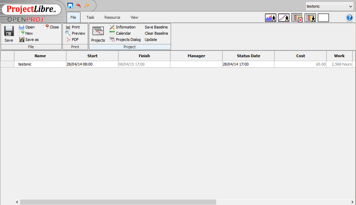The image size is (356, 205).
Task: Click status date 28/04/14 17:00 cell
Action: [x=248, y=64]
